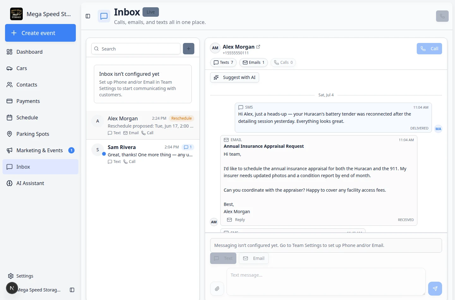Screen dimensions: 455x300
Task: Click the Mega Speed St... workspace title
Action: 49,14
